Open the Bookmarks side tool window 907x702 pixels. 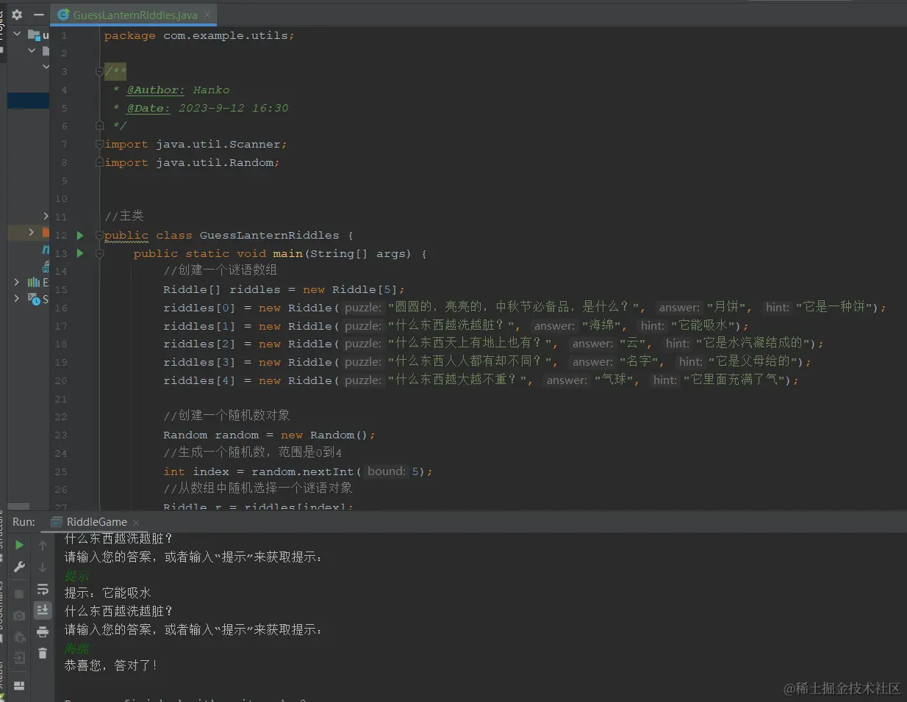2,614
